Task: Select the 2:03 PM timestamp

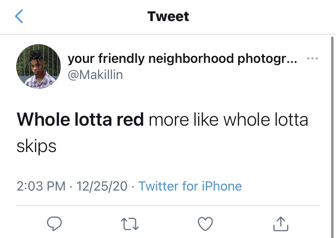Action: tap(41, 186)
